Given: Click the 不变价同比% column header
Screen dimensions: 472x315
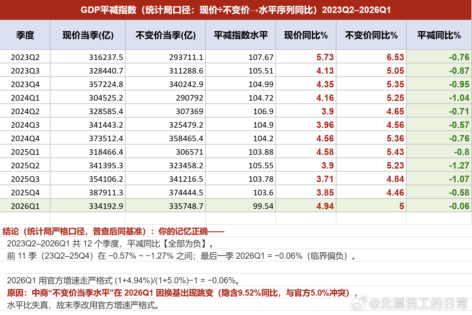Looking at the screenshot, I should tap(371, 35).
